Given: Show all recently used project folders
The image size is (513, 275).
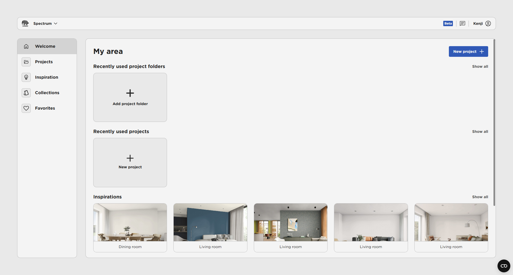Looking at the screenshot, I should pyautogui.click(x=480, y=66).
